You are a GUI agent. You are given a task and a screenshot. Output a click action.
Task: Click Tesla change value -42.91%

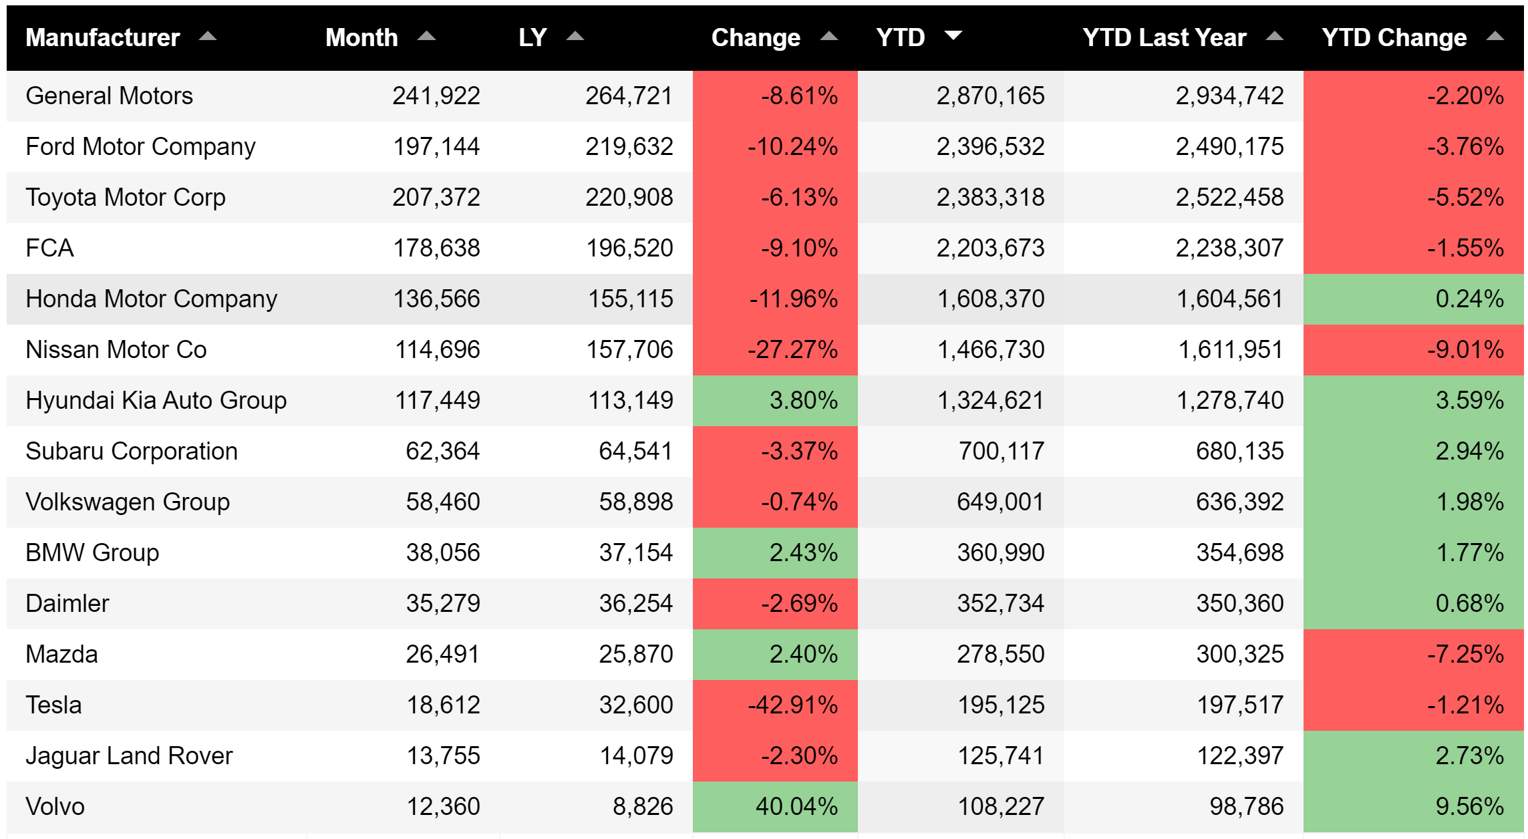tap(792, 705)
